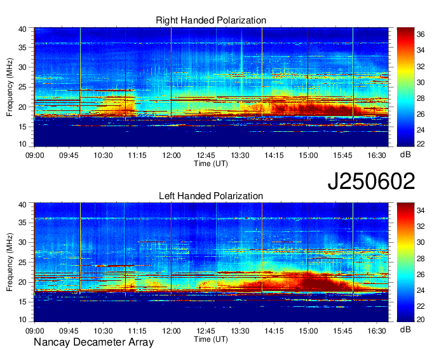Click the 32 value on upper color bar
Viewport: 432px width, 350px height.
(x=421, y=67)
